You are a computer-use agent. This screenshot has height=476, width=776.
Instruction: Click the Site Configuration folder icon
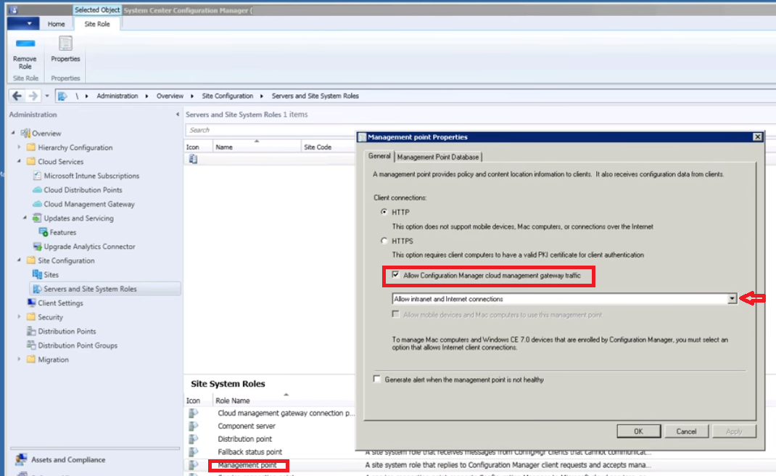pos(31,260)
